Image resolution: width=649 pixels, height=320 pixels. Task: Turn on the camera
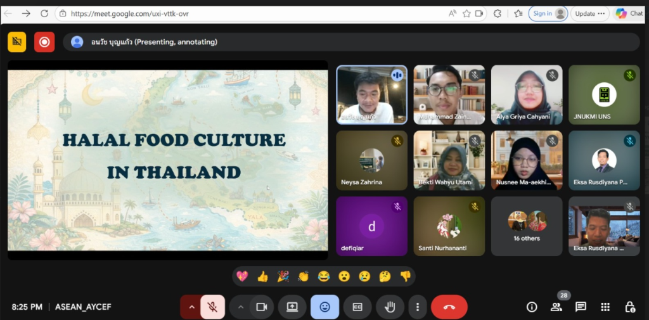tap(261, 307)
